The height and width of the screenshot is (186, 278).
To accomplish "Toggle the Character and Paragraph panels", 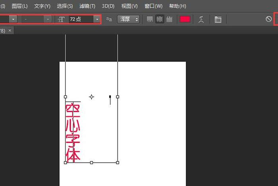I will tap(218, 19).
